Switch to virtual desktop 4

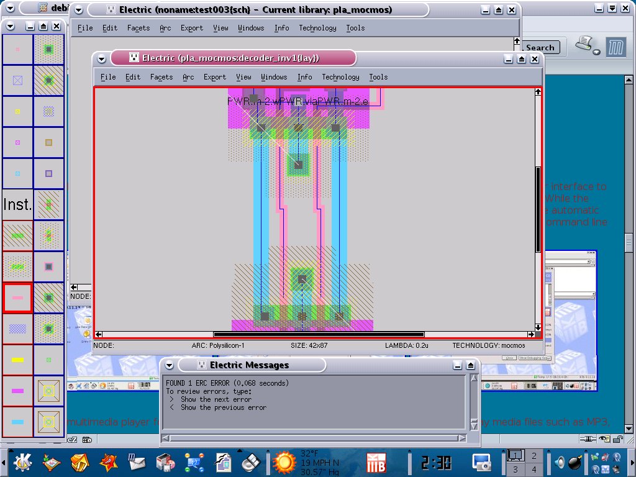[534, 469]
